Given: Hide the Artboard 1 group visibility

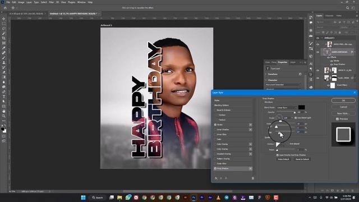Looking at the screenshot, I should click(x=317, y=38).
